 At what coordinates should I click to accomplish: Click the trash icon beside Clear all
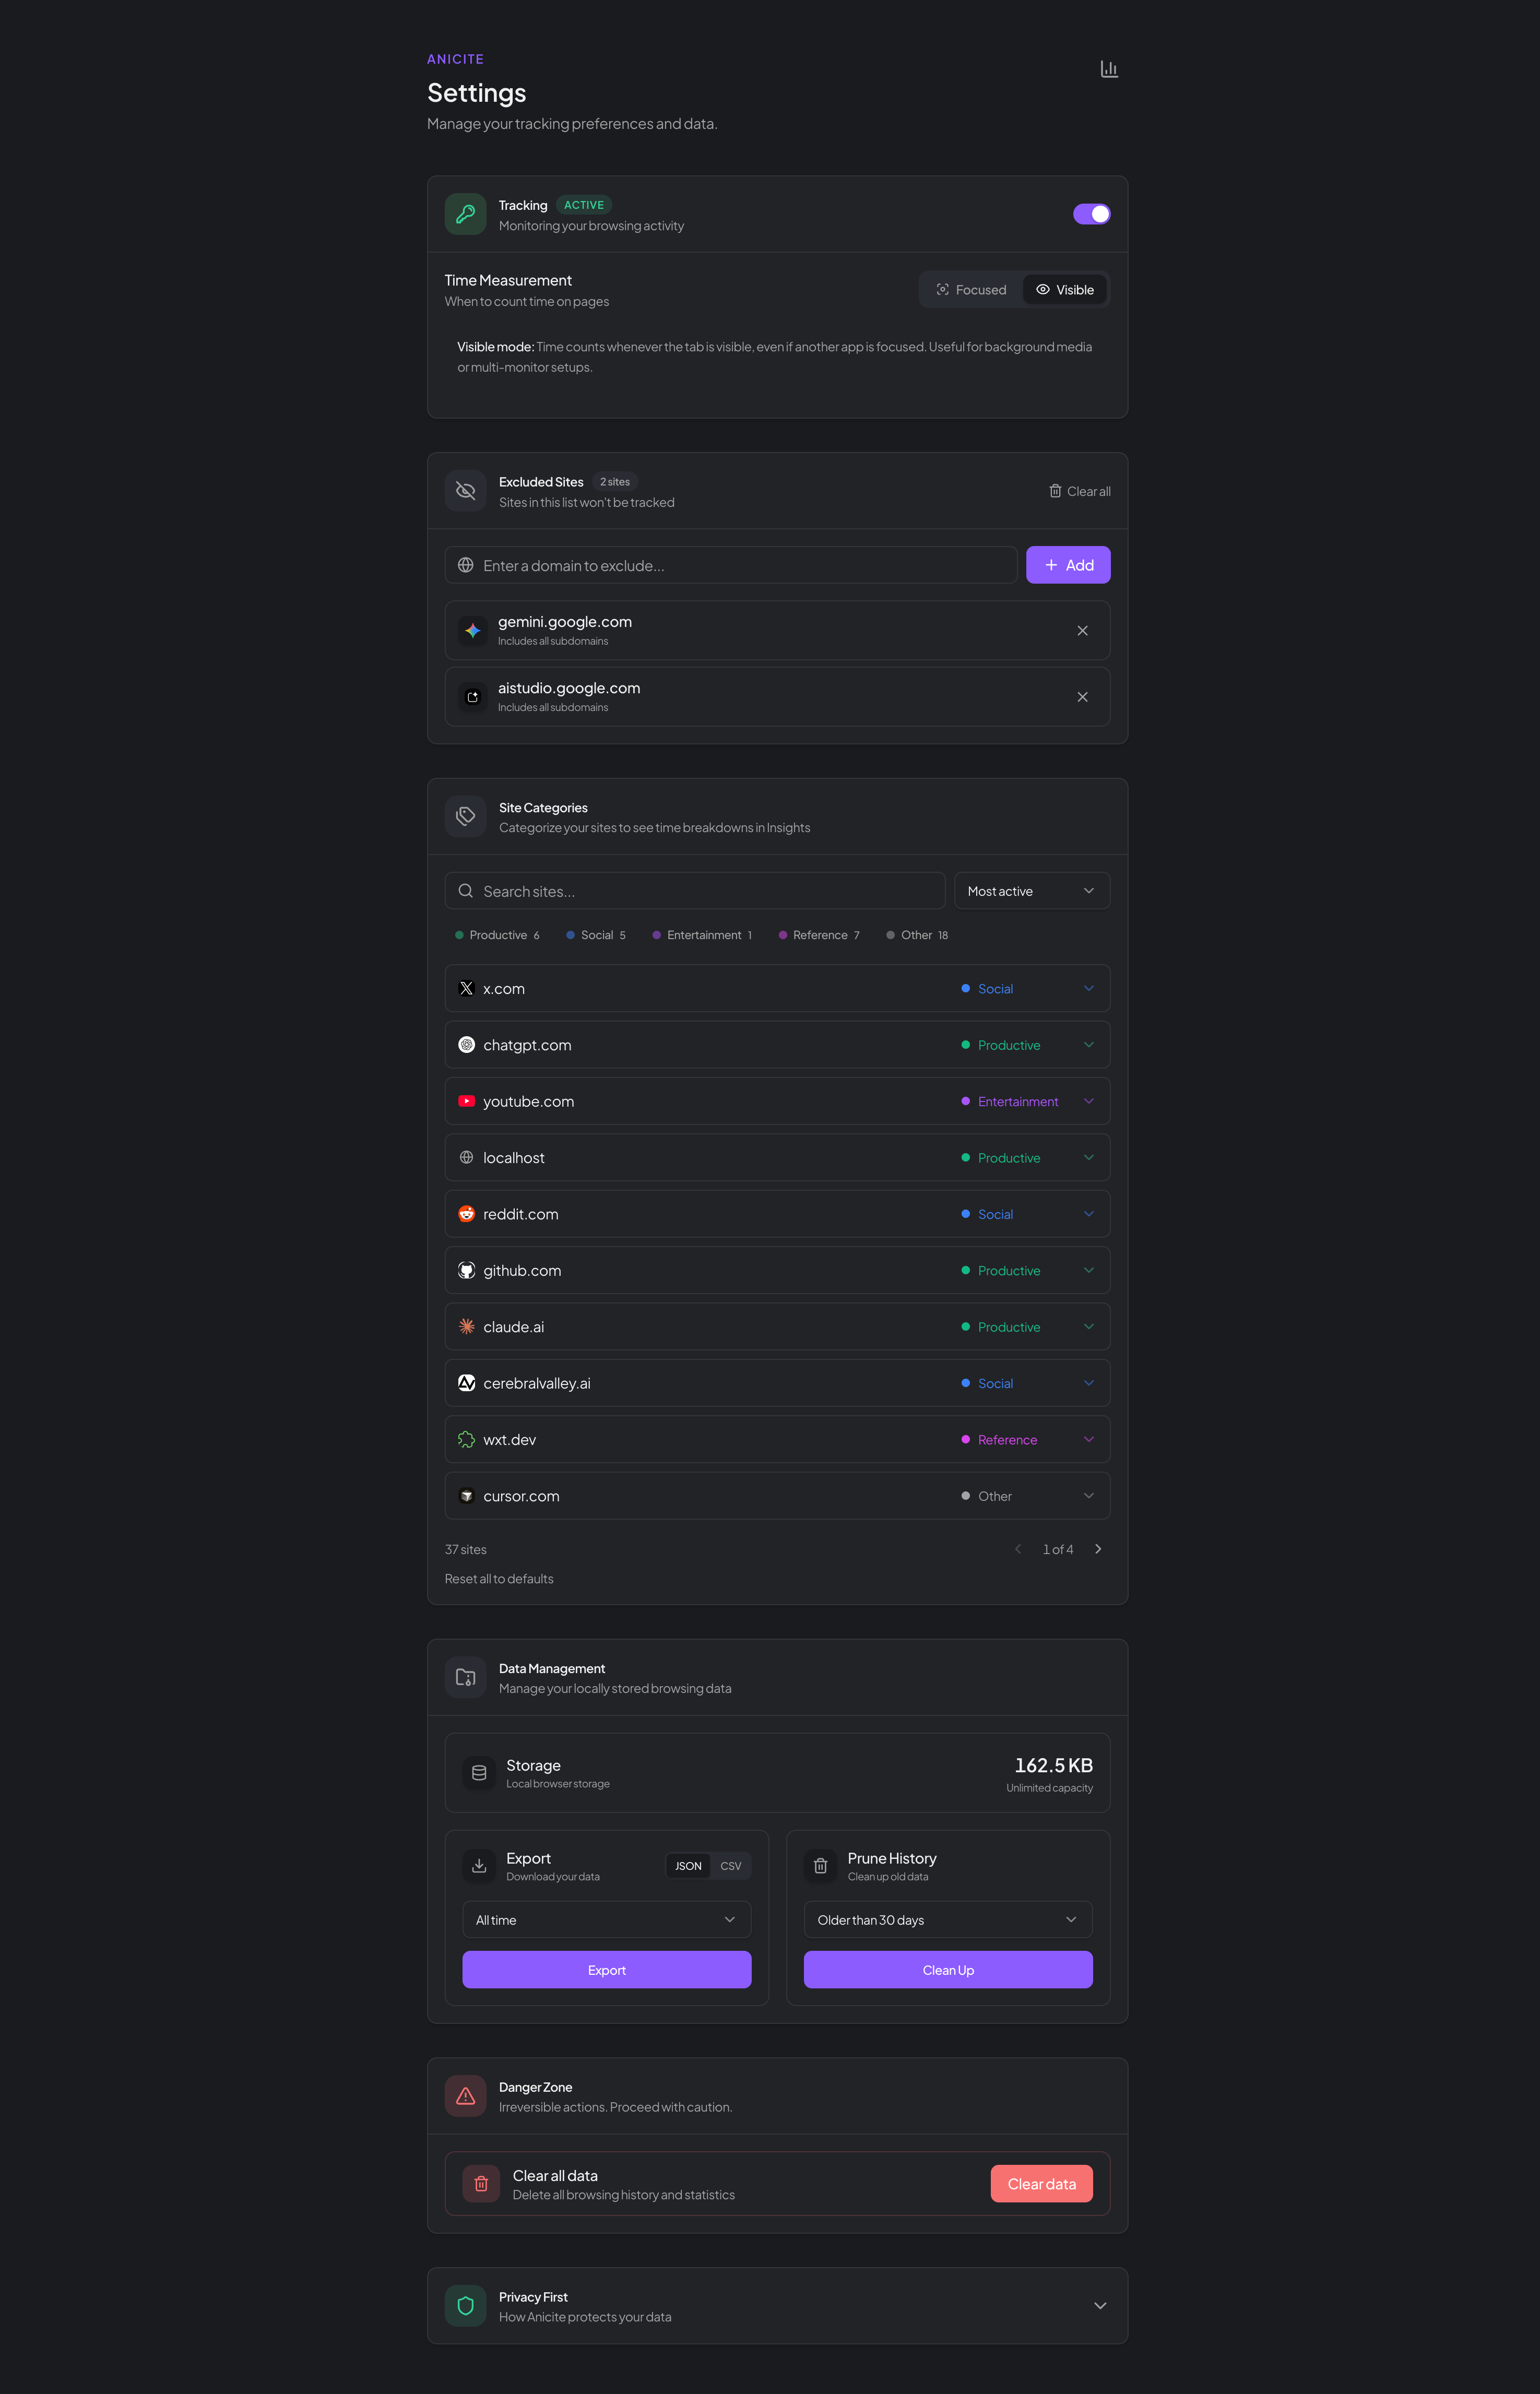click(x=1055, y=491)
